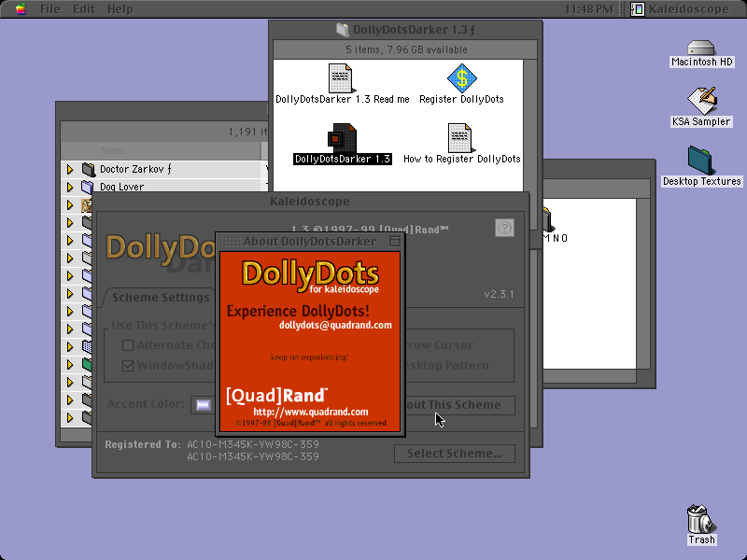Viewport: 747px width, 560px height.
Task: Click the v2.3.1 version label
Action: pos(499,294)
